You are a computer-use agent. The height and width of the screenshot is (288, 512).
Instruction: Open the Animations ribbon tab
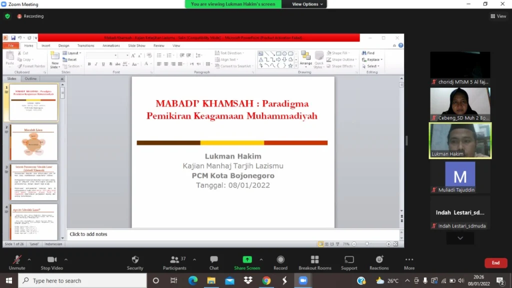[x=111, y=46]
